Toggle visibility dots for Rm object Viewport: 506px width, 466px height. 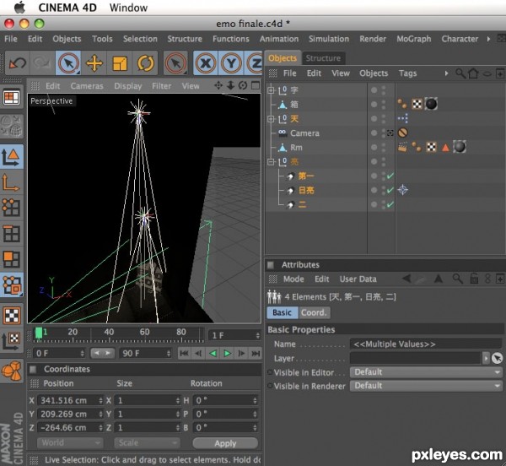click(383, 147)
